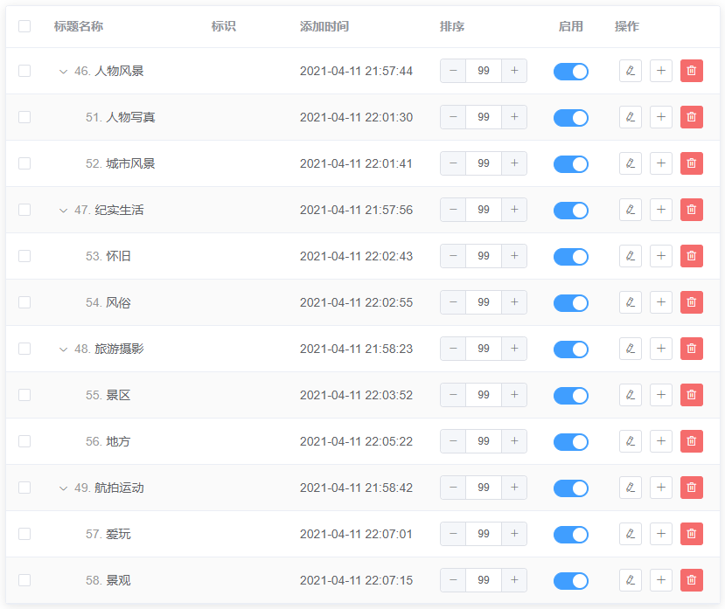Select the 54. 风俗 row checkbox
The image size is (725, 609).
[x=24, y=302]
